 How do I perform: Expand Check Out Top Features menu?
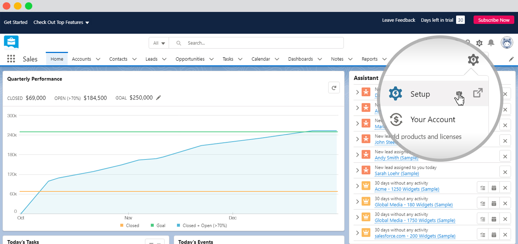point(61,22)
